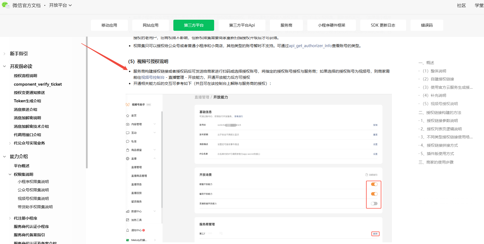
Task: Click the WeChat logo in the header
Action: [6, 5]
